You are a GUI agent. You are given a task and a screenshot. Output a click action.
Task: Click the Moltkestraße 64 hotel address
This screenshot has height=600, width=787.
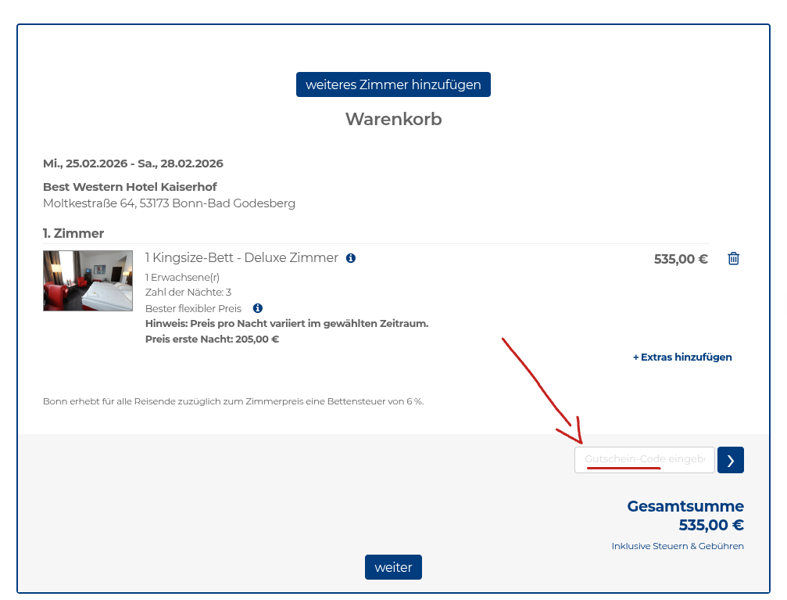click(x=169, y=203)
